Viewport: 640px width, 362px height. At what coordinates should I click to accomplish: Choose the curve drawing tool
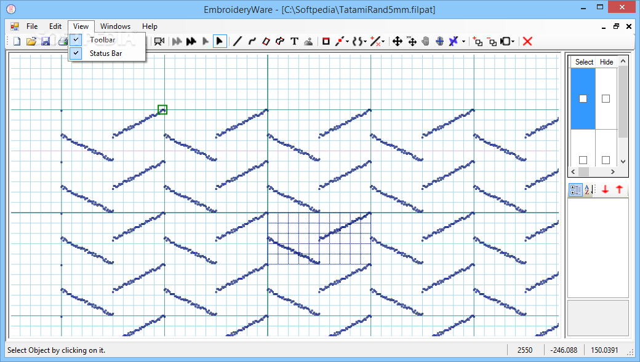tap(252, 41)
